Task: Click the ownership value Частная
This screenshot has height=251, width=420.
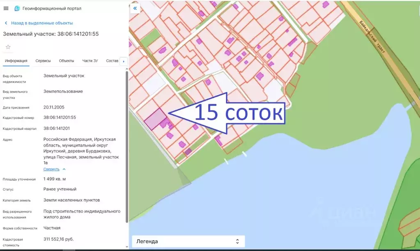Action: [x=52, y=228]
